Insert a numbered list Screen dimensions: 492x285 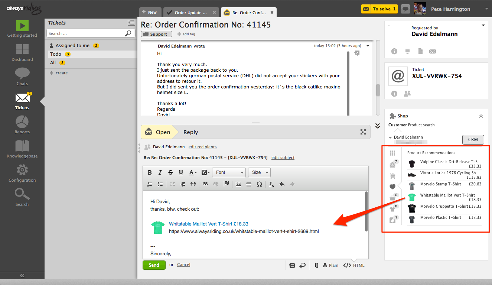coord(150,184)
